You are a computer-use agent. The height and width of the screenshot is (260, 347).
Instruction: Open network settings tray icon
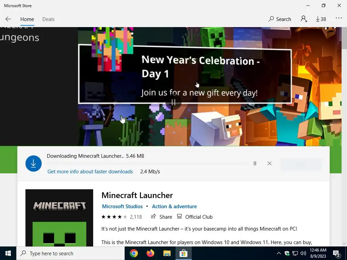(x=295, y=253)
